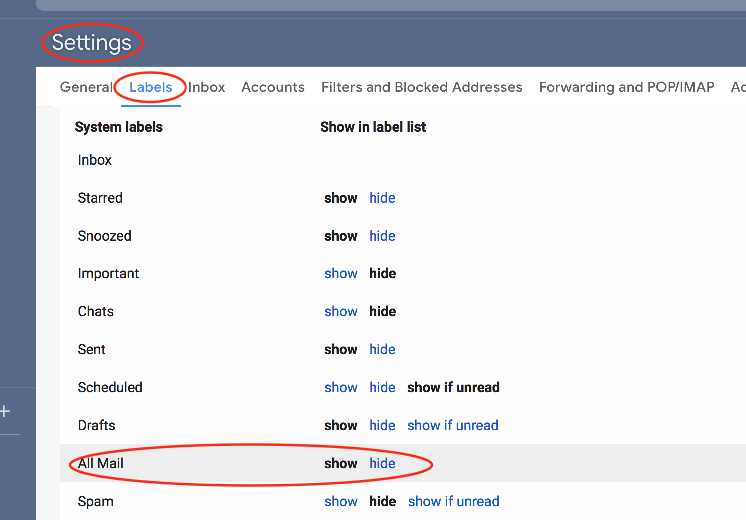746x520 pixels.
Task: Show the Chats label
Action: 341,311
